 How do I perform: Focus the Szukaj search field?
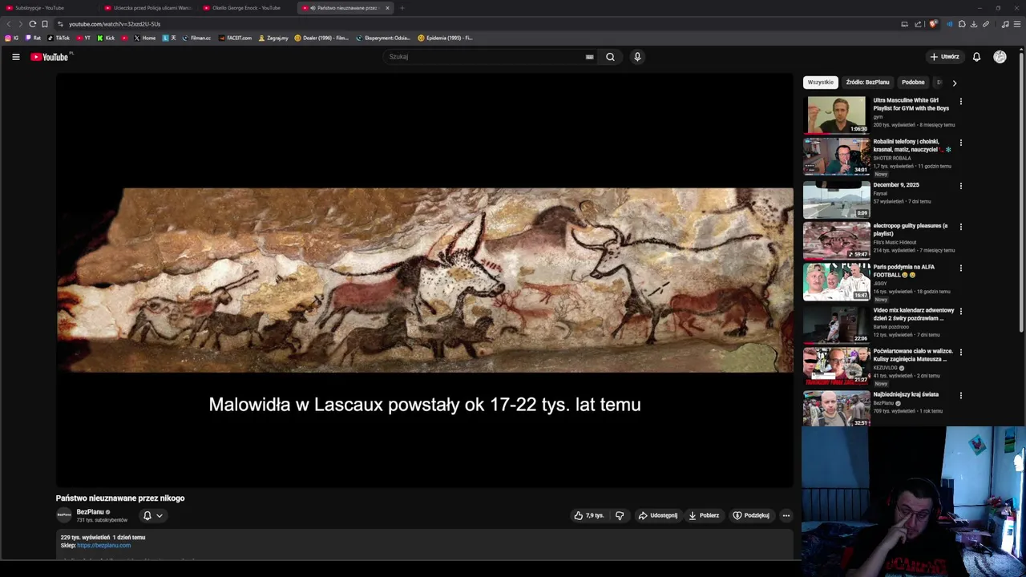coord(485,57)
